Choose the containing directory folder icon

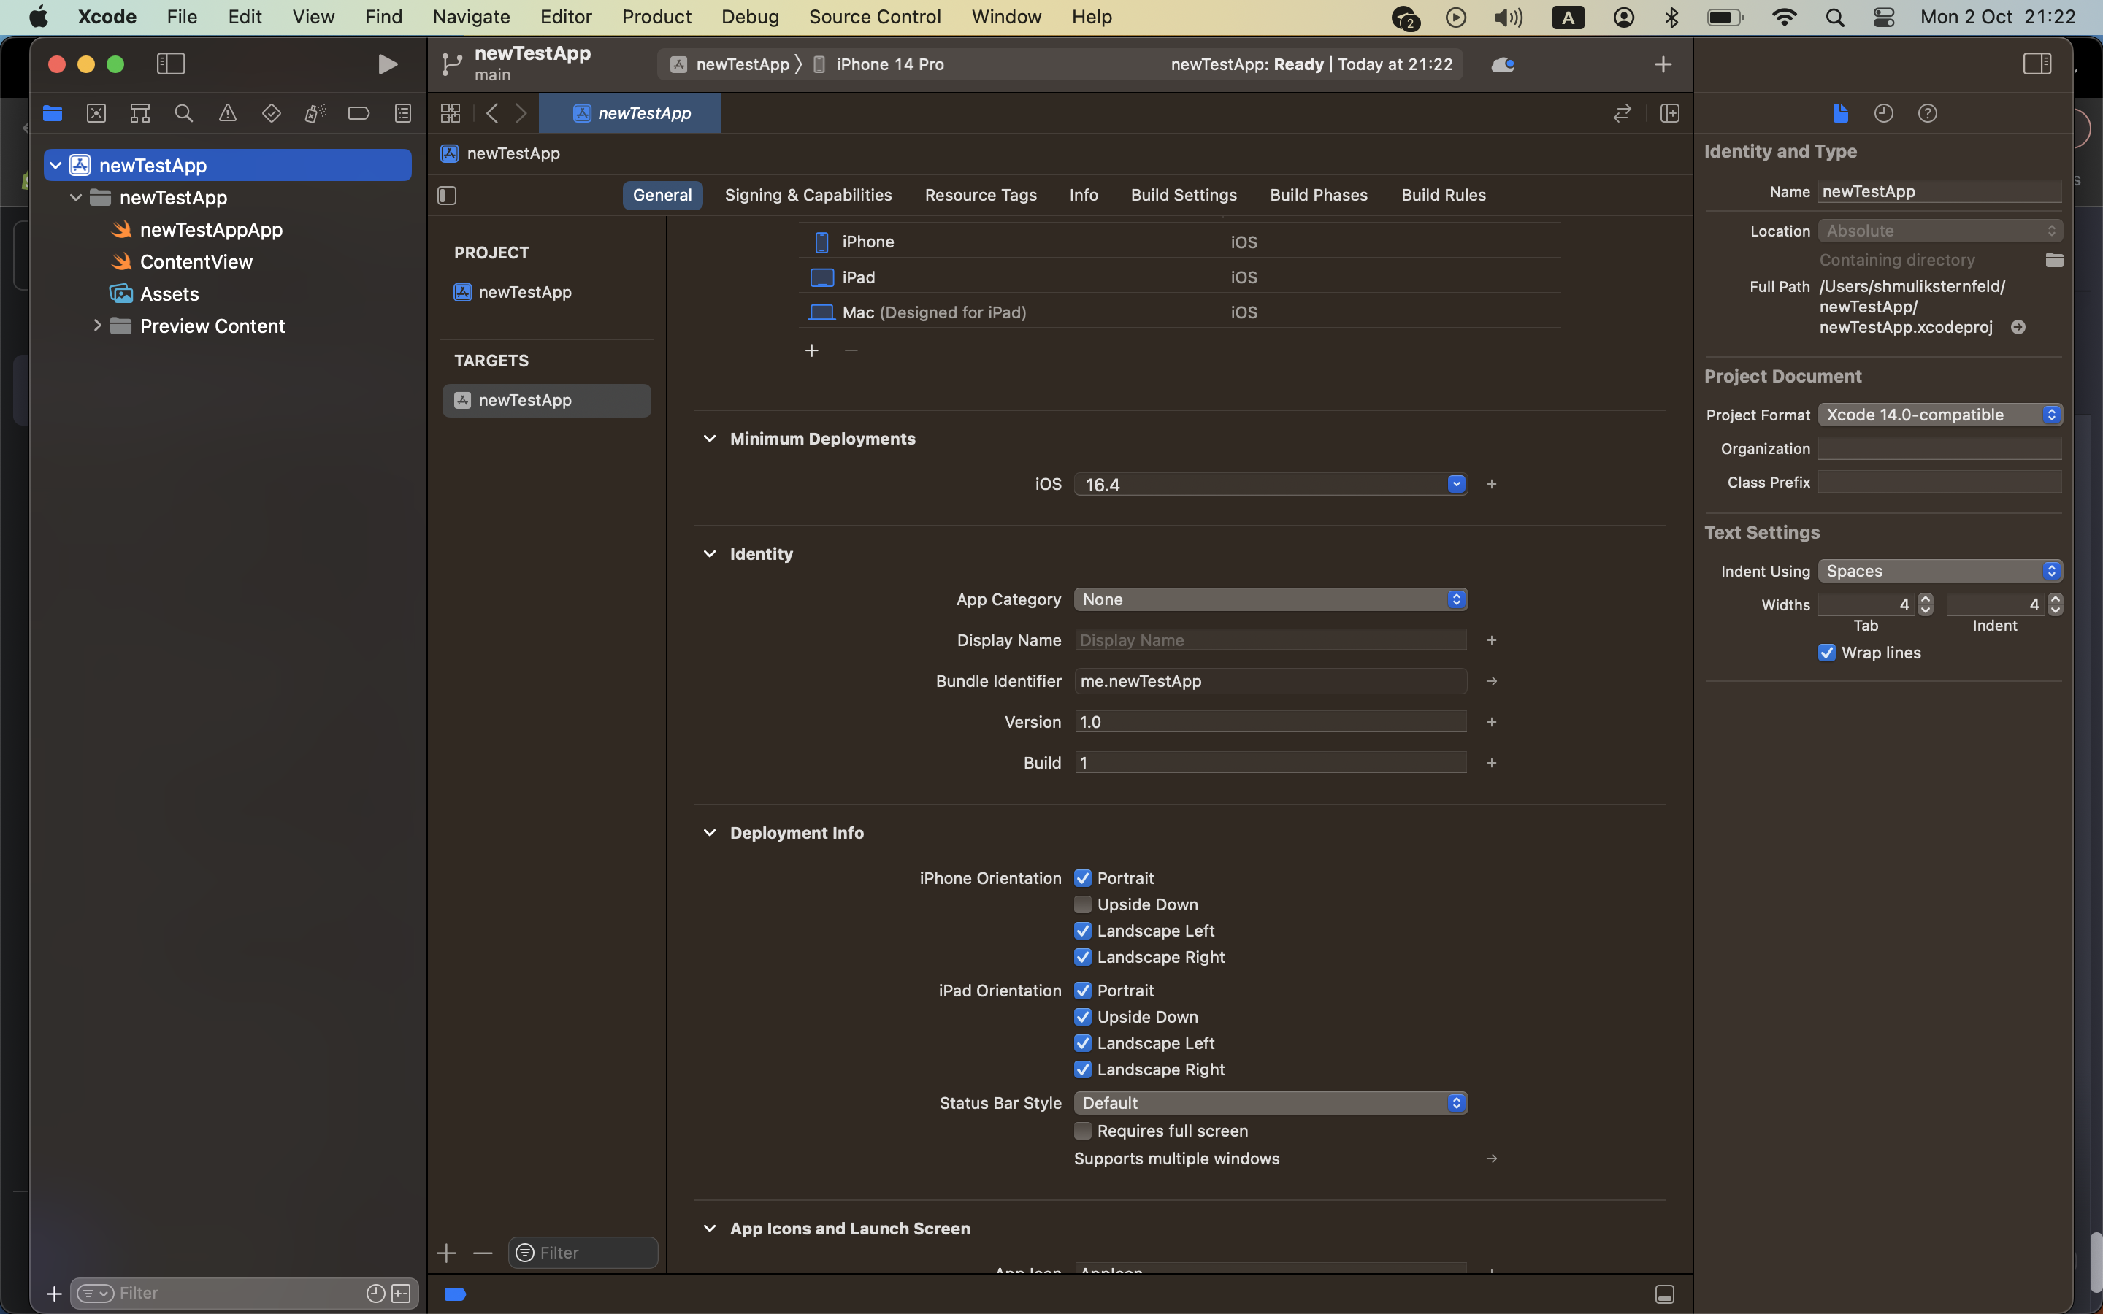pyautogui.click(x=2054, y=260)
